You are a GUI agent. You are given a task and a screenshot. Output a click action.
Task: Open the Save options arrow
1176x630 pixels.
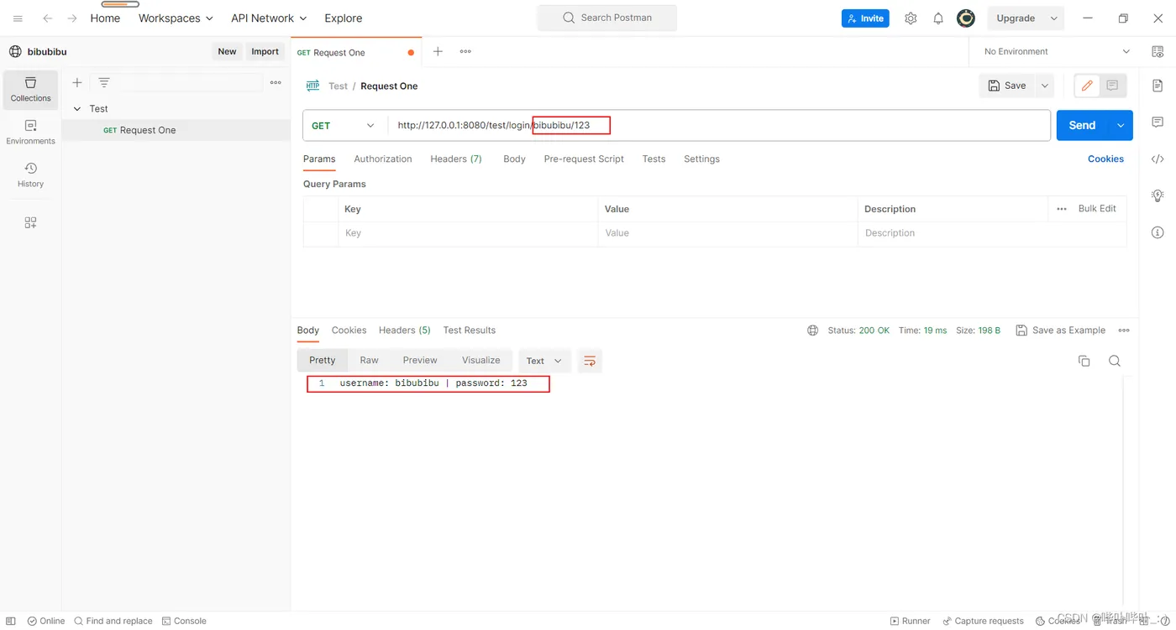coord(1045,86)
